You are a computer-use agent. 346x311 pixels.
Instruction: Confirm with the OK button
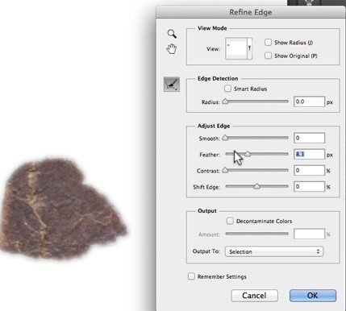[313, 296]
